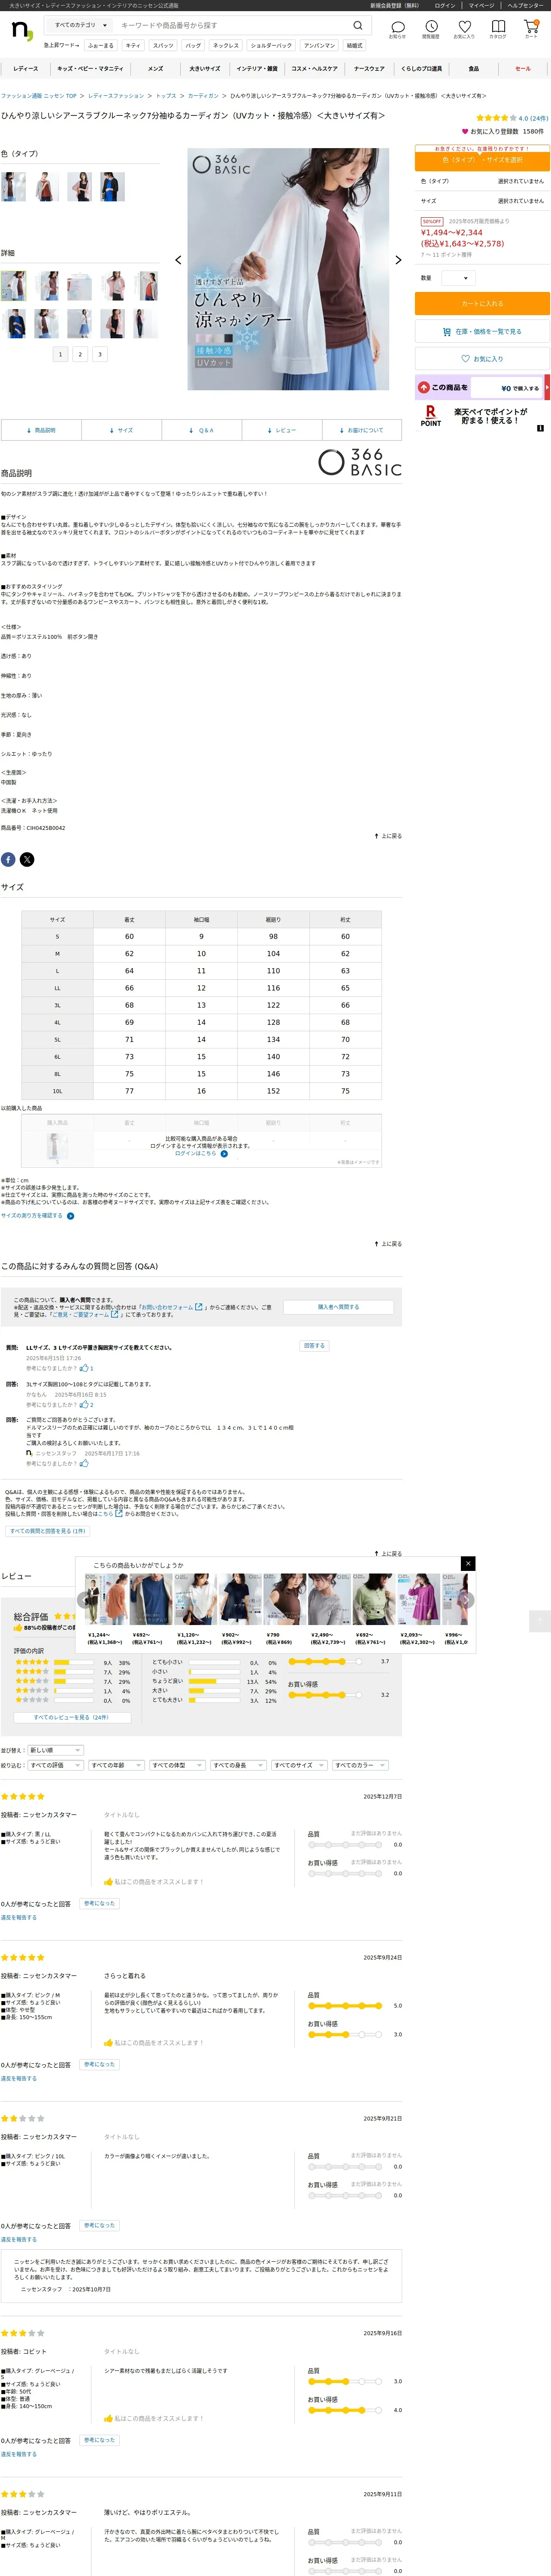Click すべての質問と回答を見る link

coord(47,1531)
